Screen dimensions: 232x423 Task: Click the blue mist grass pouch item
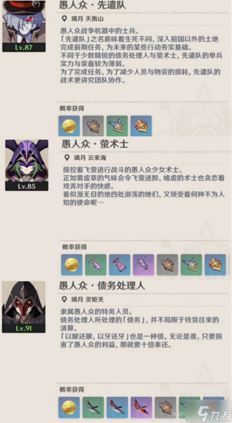tap(119, 265)
